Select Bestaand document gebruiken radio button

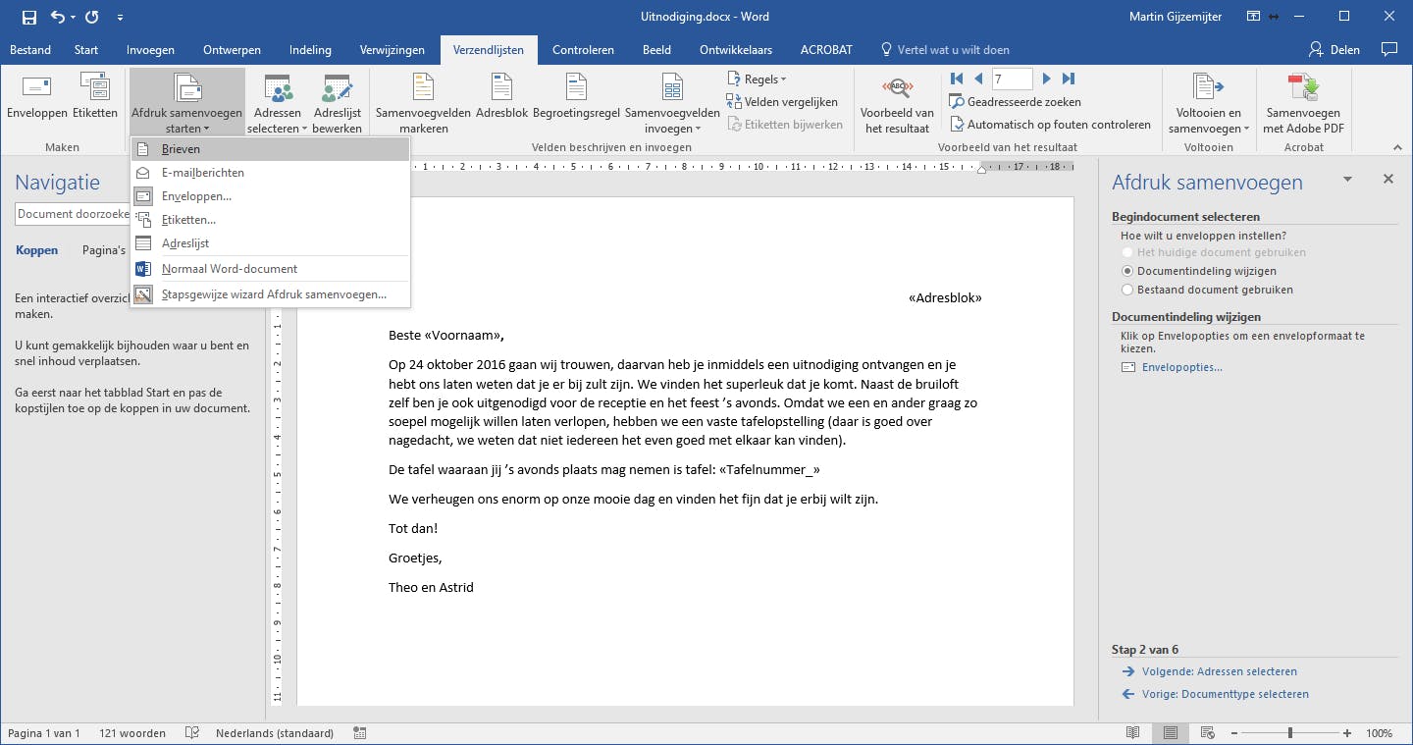coord(1128,290)
